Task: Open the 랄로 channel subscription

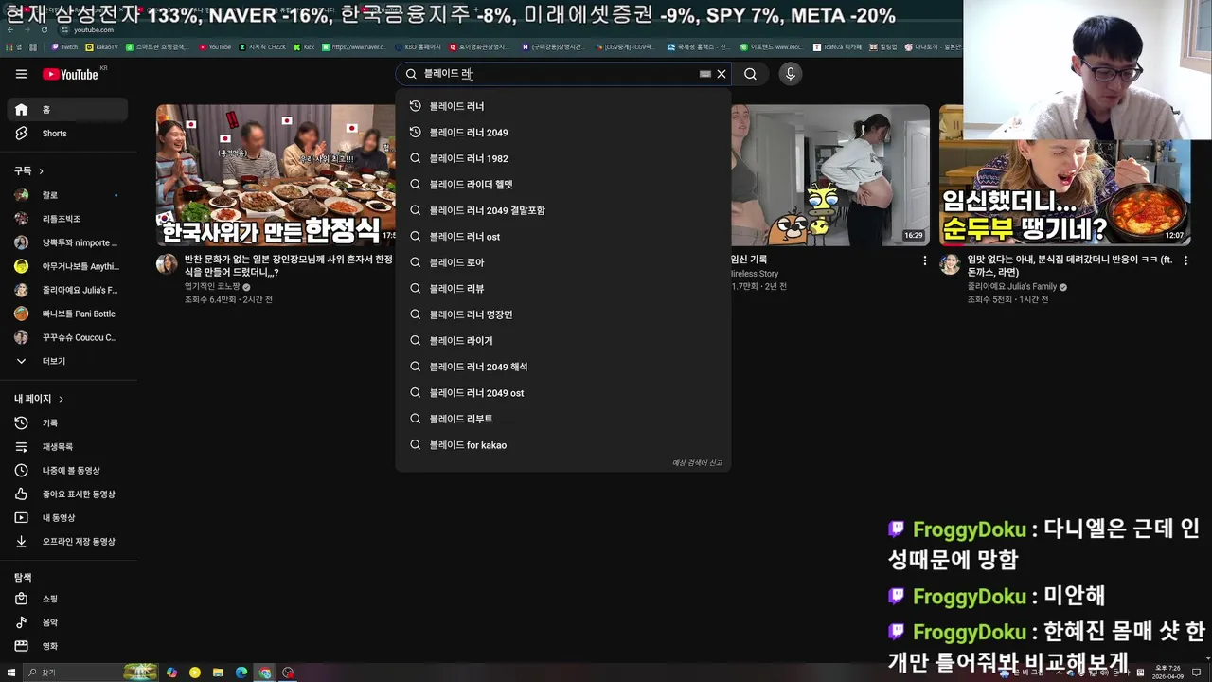Action: pos(66,195)
